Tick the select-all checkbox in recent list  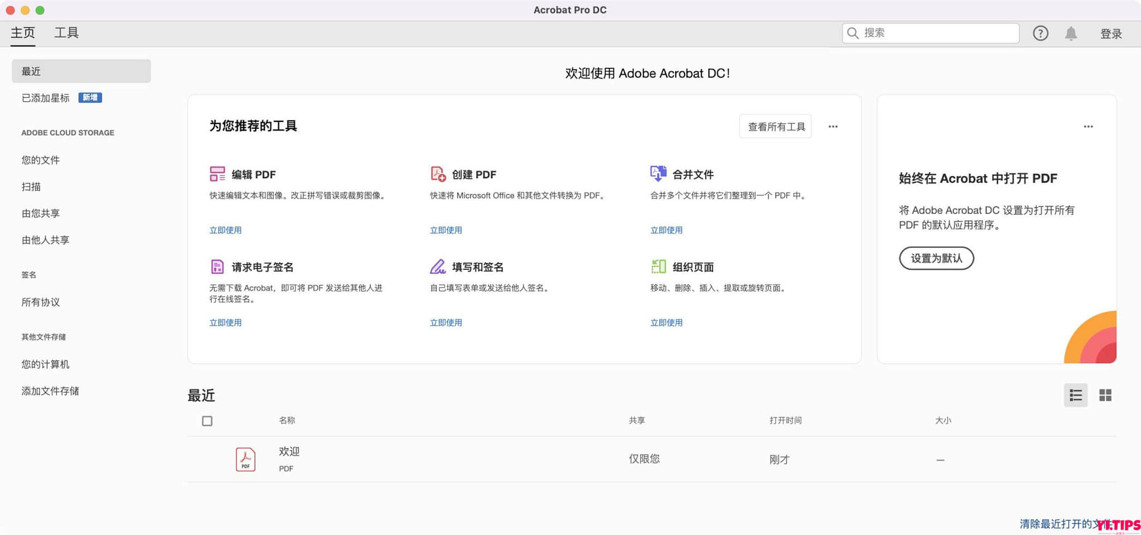click(207, 421)
